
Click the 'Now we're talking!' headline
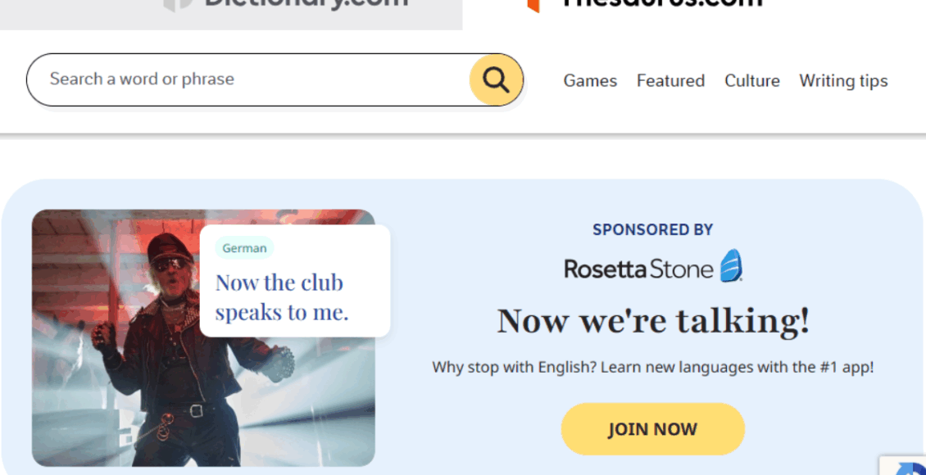click(x=652, y=320)
